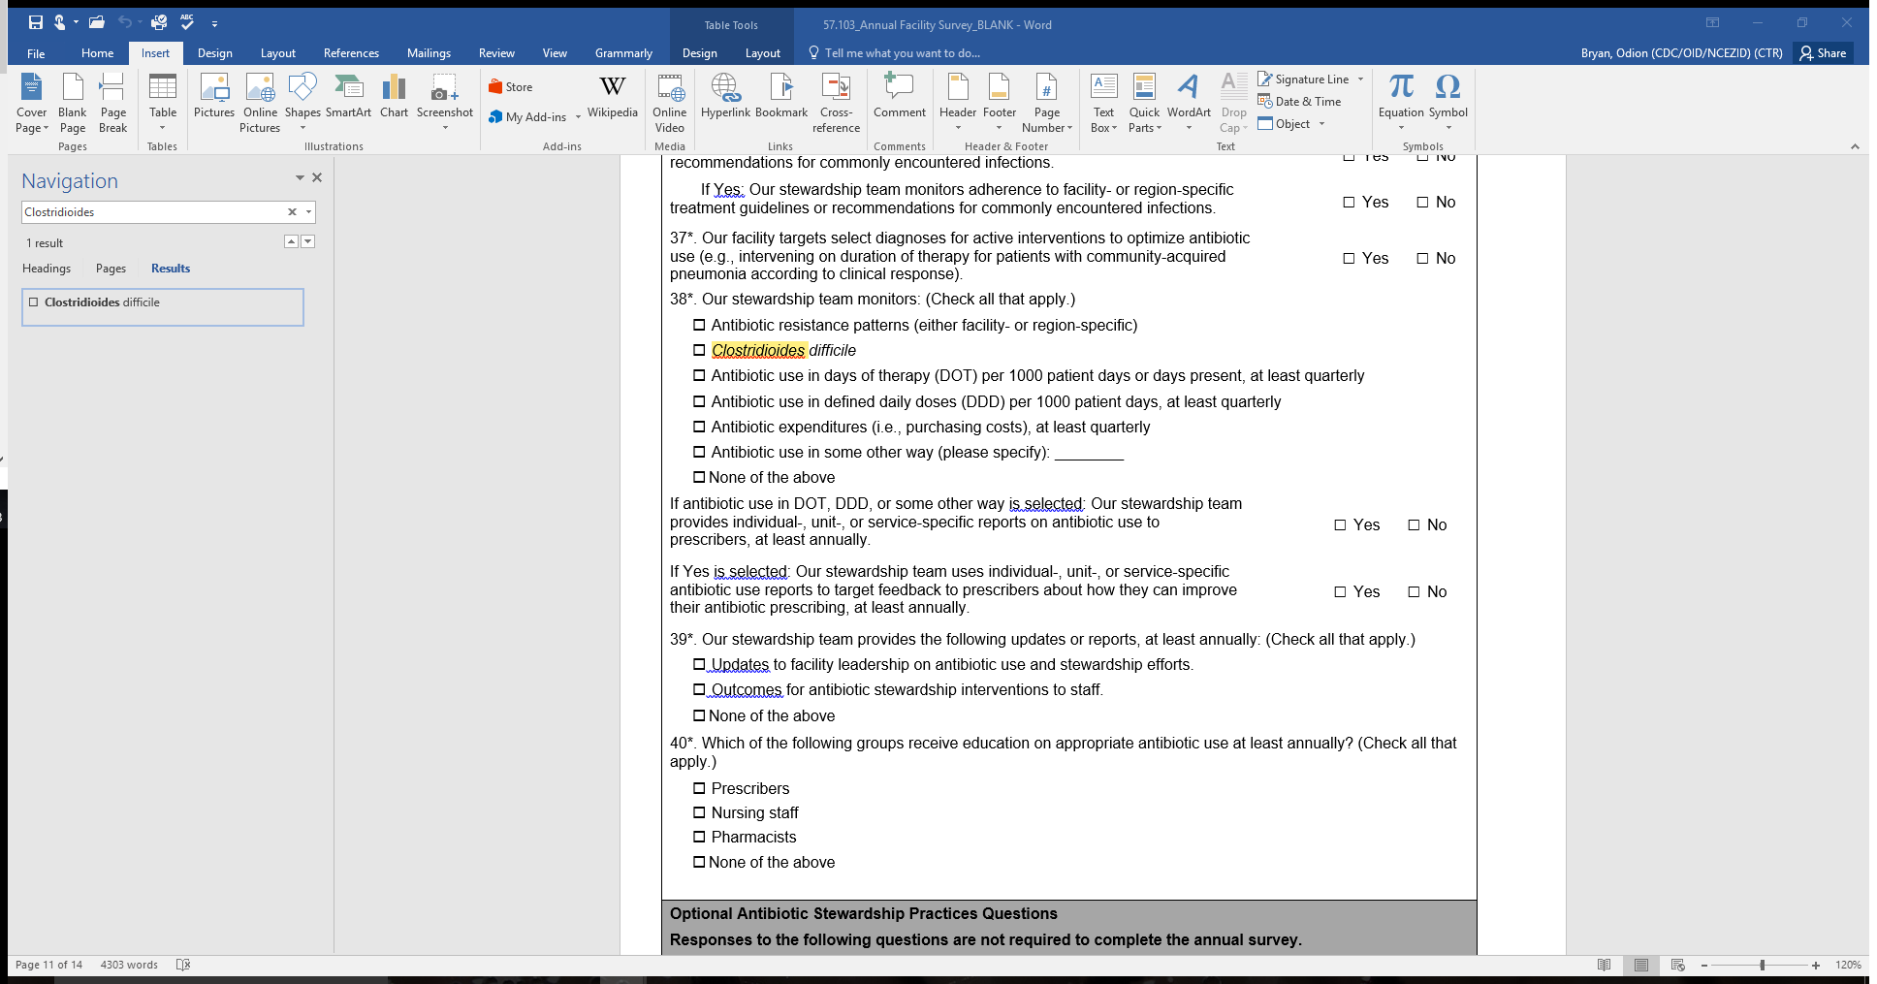Adjust the zoom slider in status bar
Image resolution: width=1877 pixels, height=984 pixels.
[x=1762, y=966]
